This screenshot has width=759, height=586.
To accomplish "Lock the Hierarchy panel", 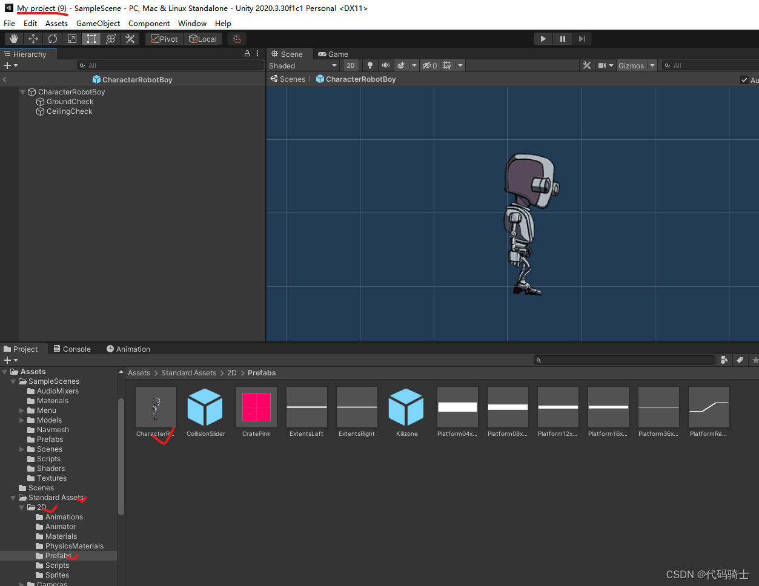I will pos(247,53).
